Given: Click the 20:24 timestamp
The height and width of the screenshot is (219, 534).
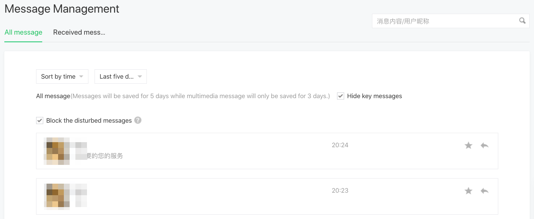Looking at the screenshot, I should 340,145.
